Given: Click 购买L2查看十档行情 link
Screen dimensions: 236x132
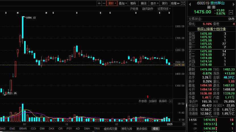Looking at the screenshot, I should 212,29.
